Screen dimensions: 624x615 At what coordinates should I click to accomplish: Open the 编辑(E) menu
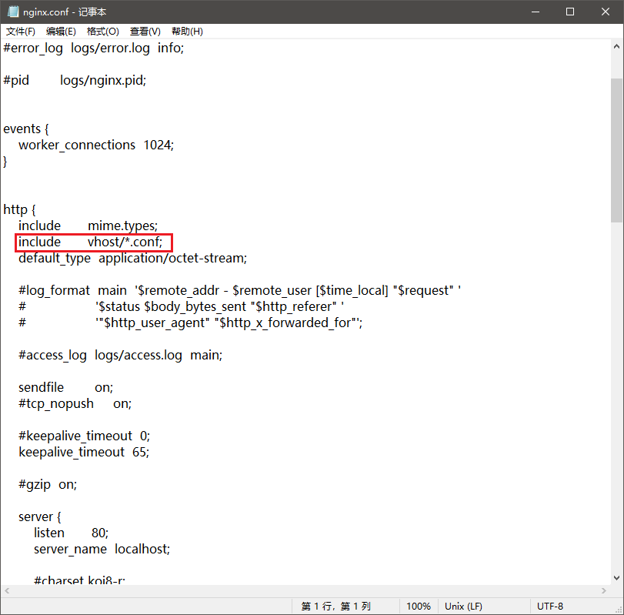(61, 31)
